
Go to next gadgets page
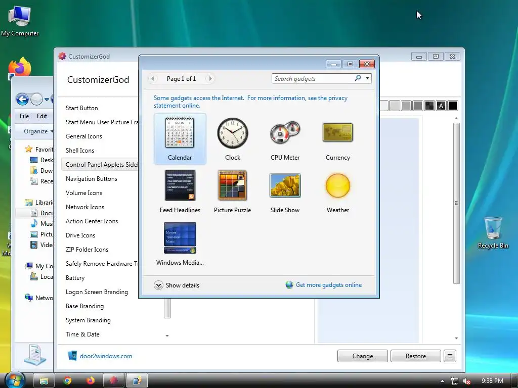(x=210, y=78)
